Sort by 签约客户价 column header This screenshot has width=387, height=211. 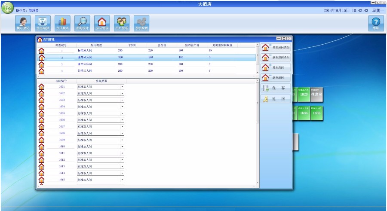tap(192, 46)
